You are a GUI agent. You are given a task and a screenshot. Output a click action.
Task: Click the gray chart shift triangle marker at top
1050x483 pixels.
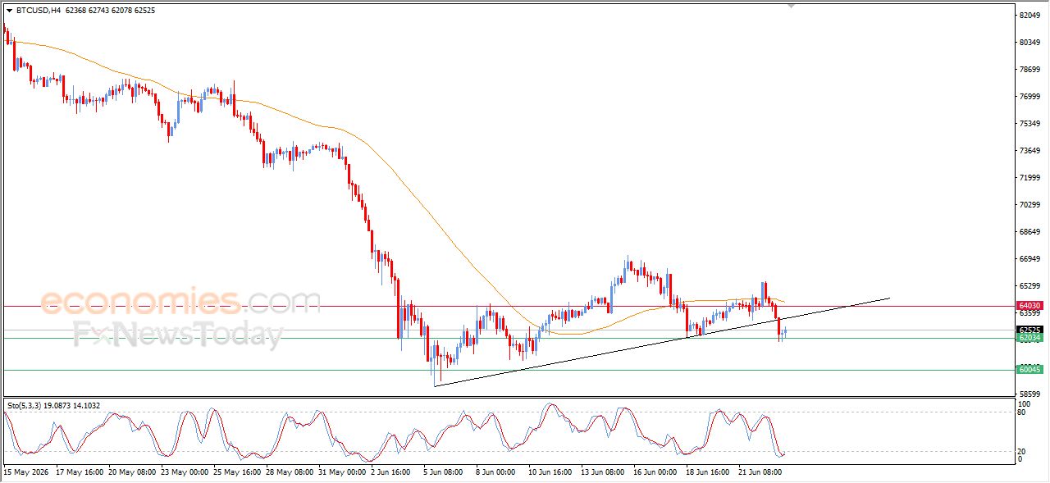791,6
